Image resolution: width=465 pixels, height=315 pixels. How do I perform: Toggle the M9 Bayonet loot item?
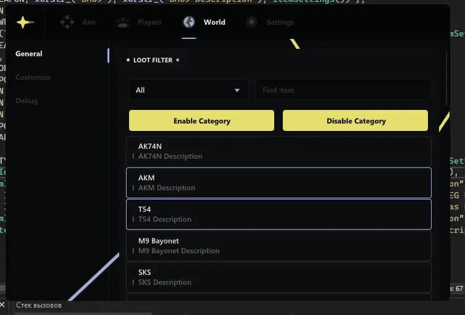[278, 246]
